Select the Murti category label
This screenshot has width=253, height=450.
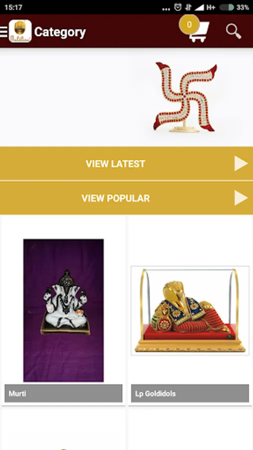[63, 393]
